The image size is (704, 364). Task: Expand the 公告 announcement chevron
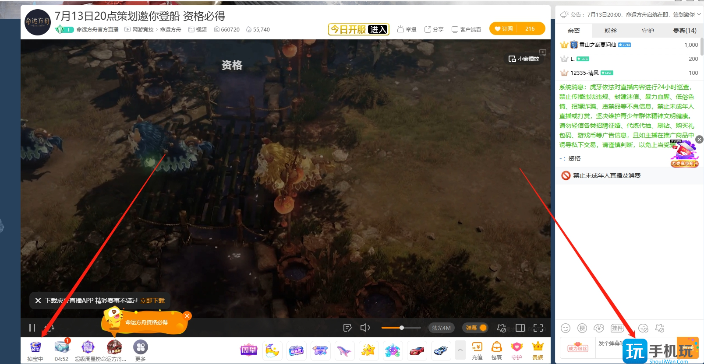click(699, 14)
